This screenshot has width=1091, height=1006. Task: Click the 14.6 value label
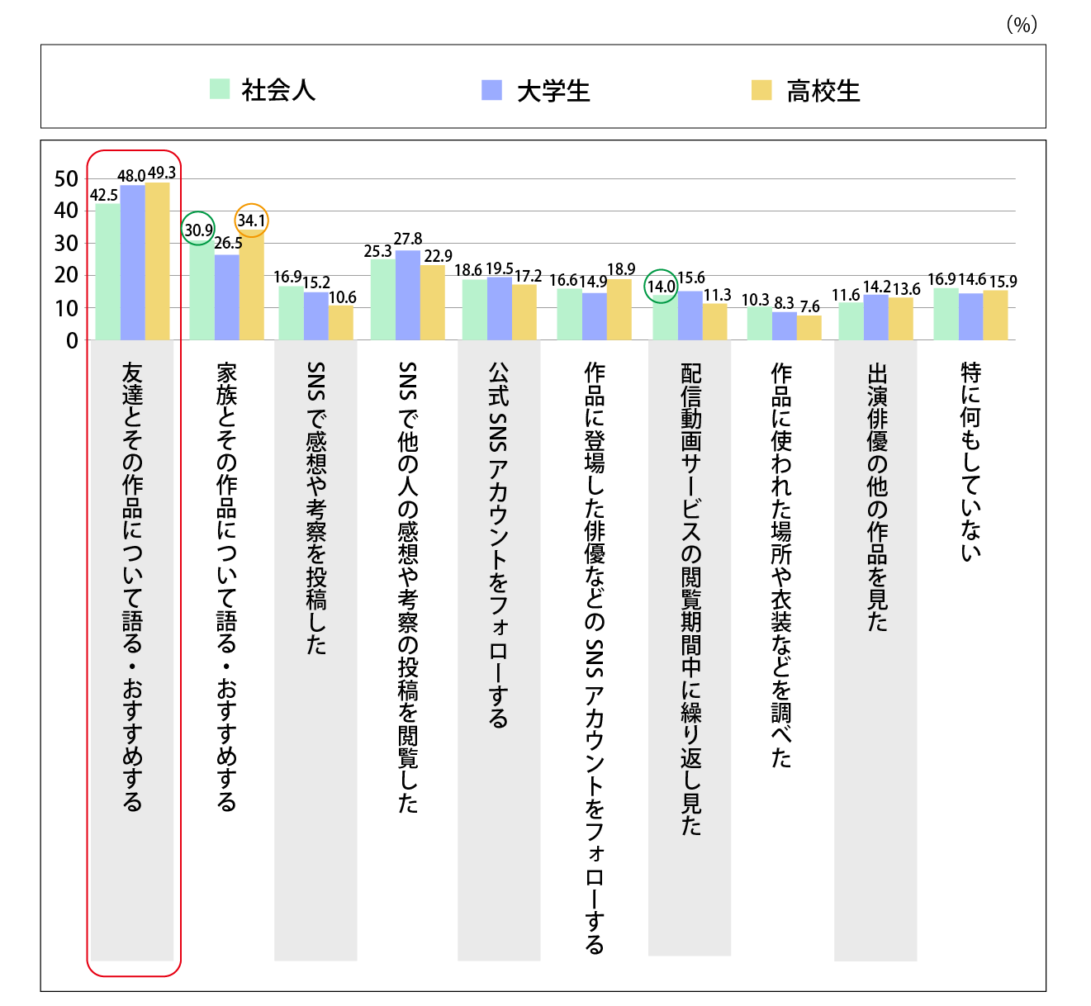click(972, 280)
